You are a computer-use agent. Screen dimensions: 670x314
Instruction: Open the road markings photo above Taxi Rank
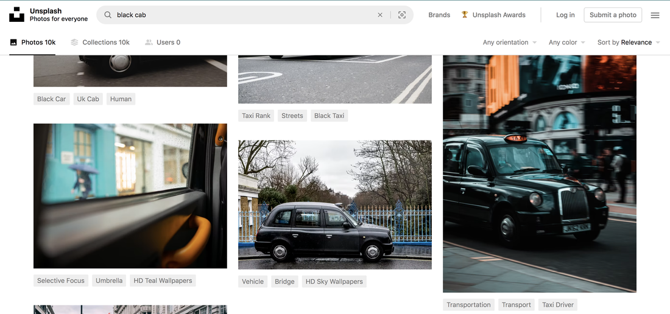(x=335, y=79)
